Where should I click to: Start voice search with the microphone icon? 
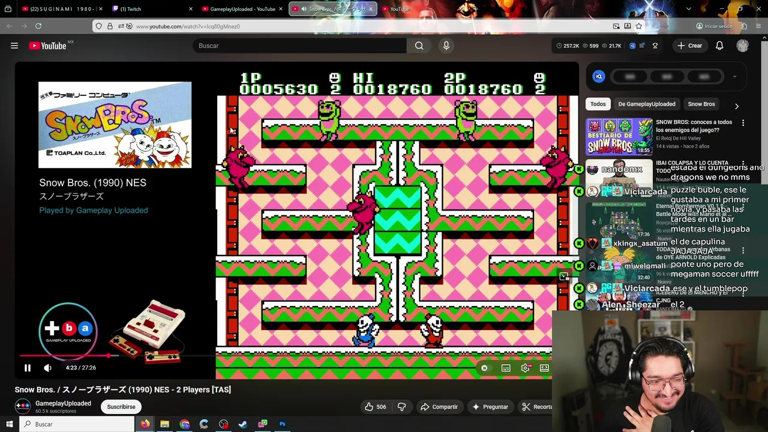click(446, 46)
